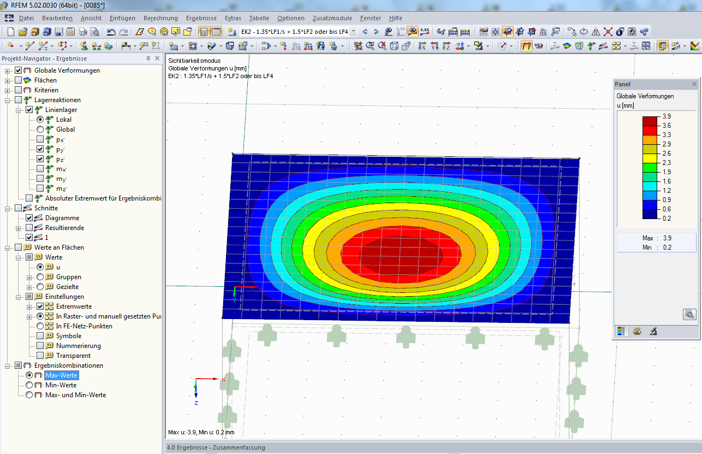Collapse the Lagerreaktionen tree node
702x454 pixels.
(x=8, y=100)
